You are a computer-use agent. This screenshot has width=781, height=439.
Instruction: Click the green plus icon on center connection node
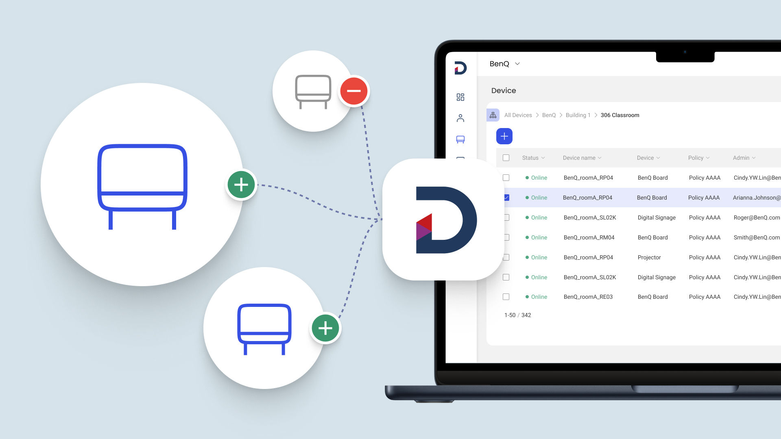click(240, 185)
